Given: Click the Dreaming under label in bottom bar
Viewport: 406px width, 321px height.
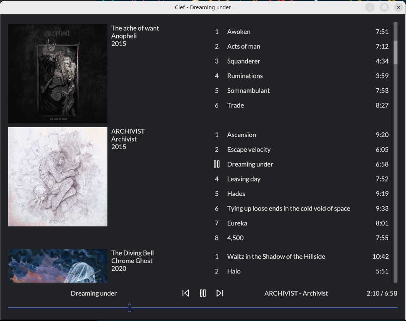Looking at the screenshot, I should 94,293.
